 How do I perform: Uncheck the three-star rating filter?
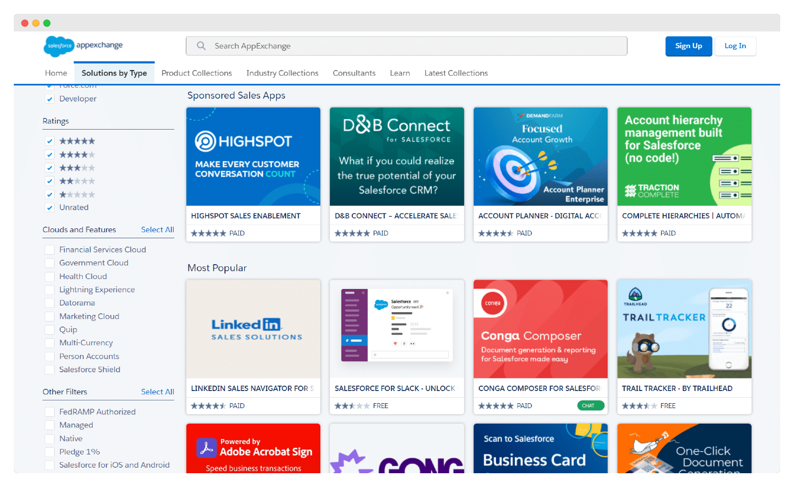50,168
